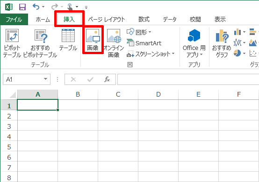The image size is (259, 182).
Task: Insert a テーブル (Table)
Action: 68,40
